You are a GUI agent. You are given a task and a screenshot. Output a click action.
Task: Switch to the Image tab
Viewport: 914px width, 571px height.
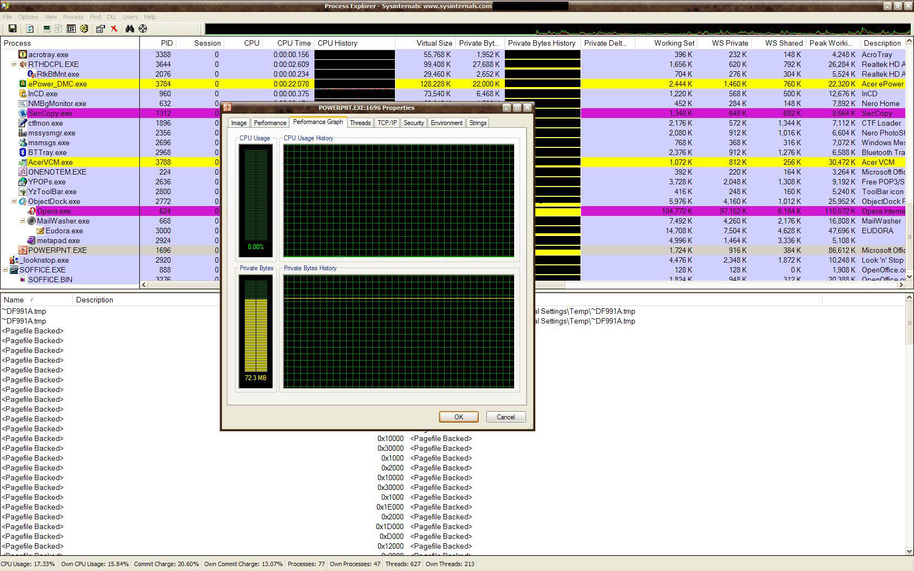(239, 123)
